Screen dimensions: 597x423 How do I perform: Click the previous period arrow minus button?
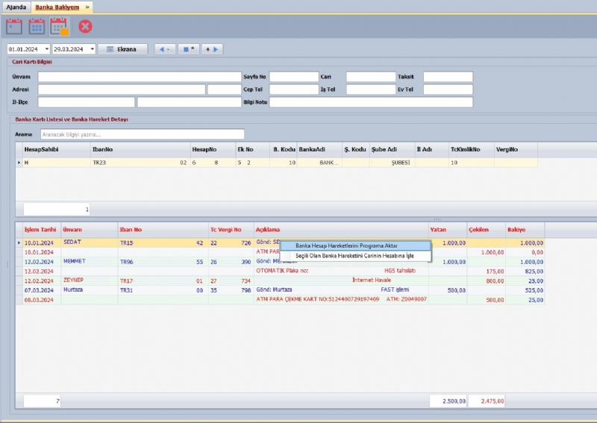[x=165, y=49]
